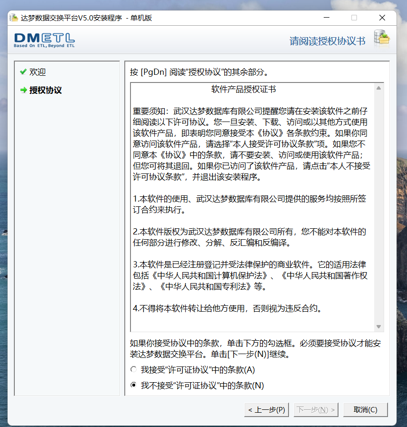This screenshot has height=427, width=407.
Task: Close the installer window
Action: tap(382, 18)
